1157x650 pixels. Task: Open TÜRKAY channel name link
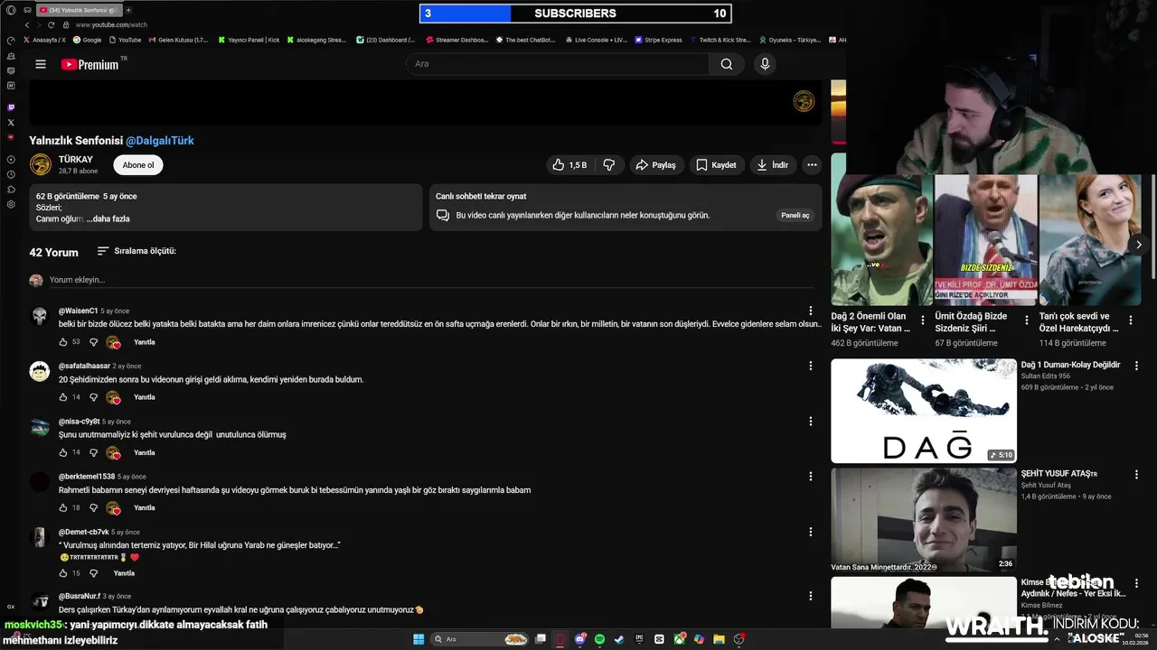(76, 159)
